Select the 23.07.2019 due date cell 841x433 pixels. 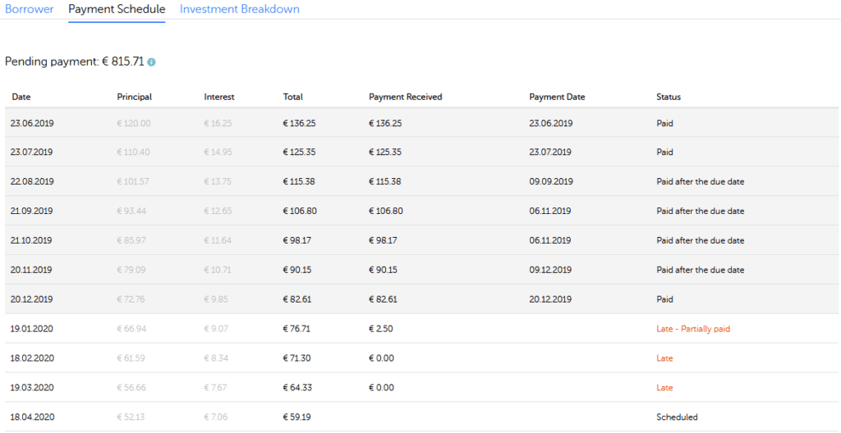coord(32,152)
